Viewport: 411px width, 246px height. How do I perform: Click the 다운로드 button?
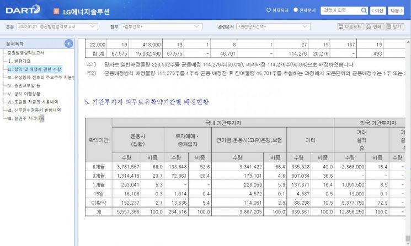click(x=350, y=26)
